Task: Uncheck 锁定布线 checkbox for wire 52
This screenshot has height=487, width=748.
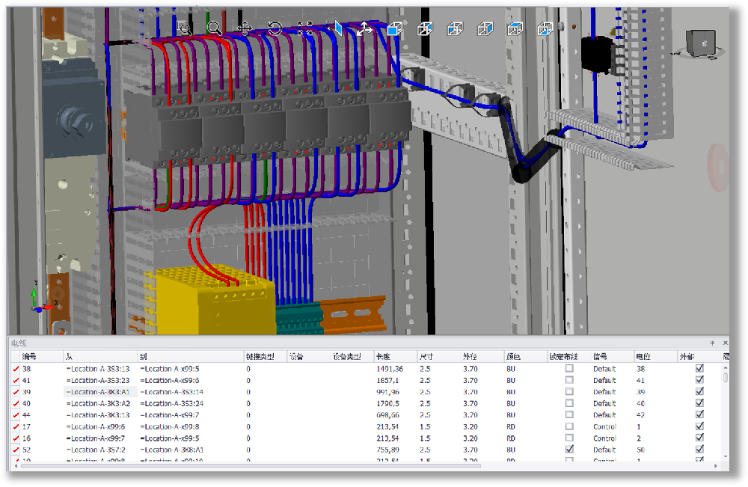Action: [x=569, y=450]
